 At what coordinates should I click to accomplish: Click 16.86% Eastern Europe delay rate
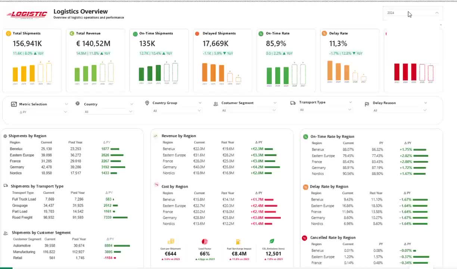point(348,206)
